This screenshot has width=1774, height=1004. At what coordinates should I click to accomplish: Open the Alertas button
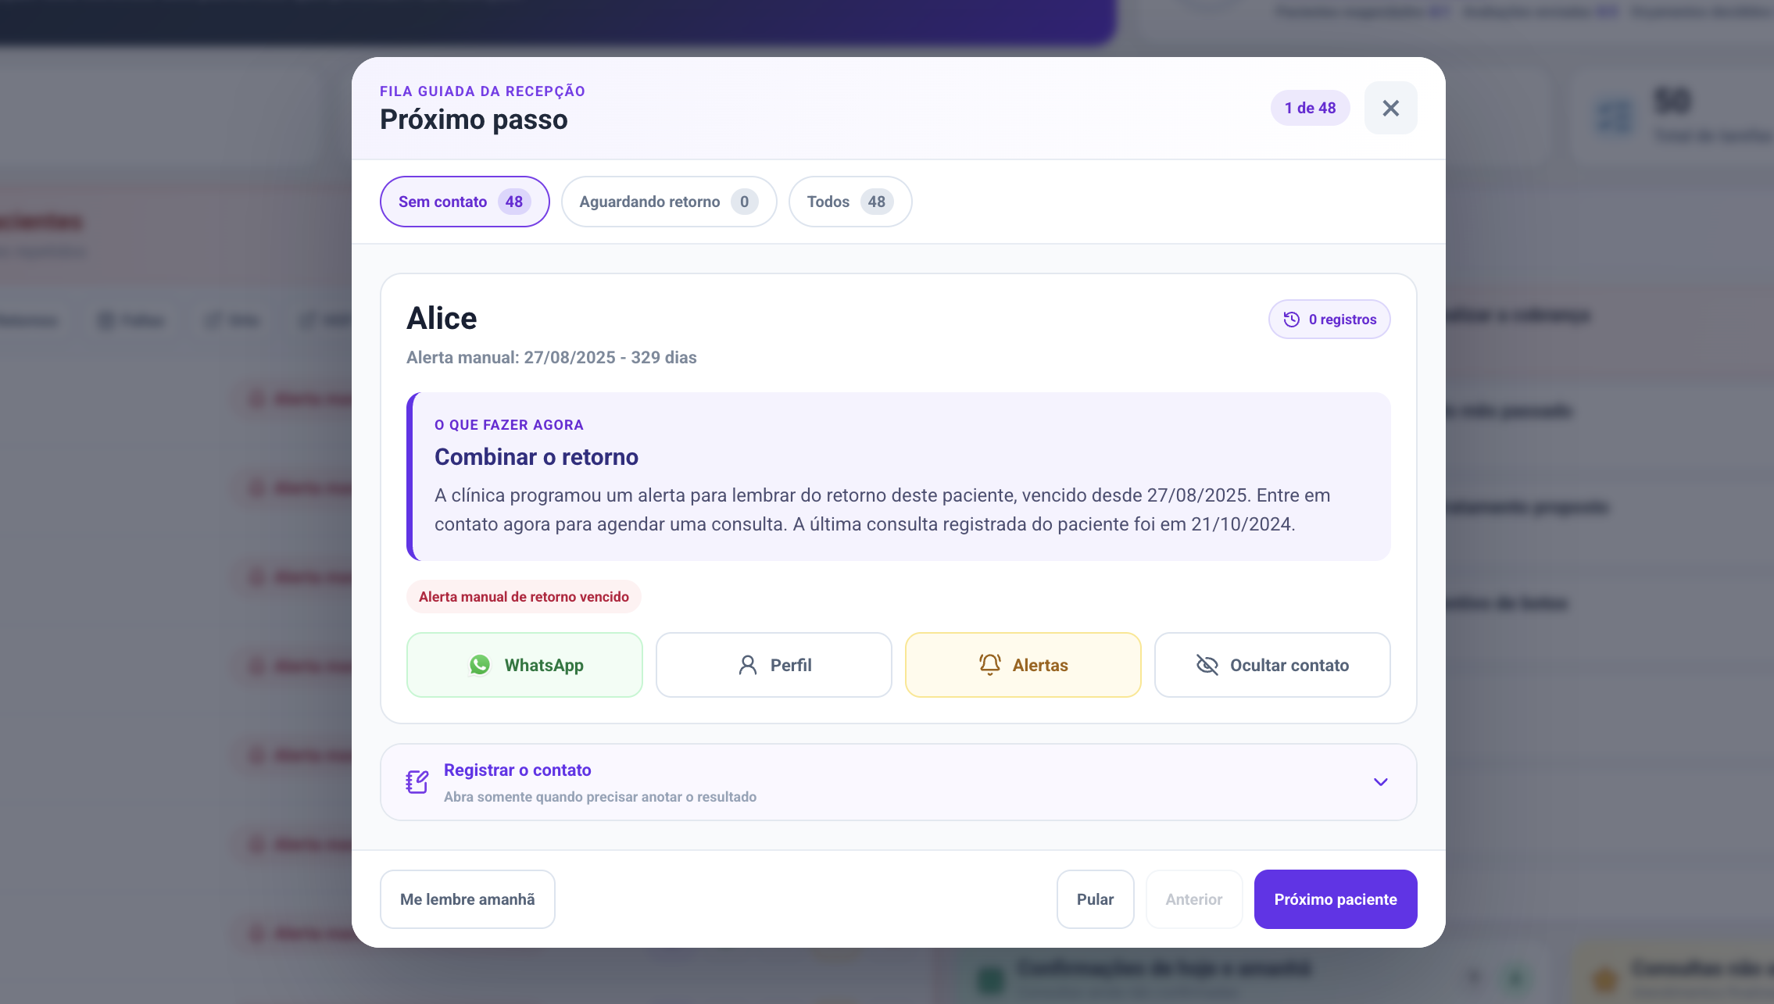(1023, 665)
